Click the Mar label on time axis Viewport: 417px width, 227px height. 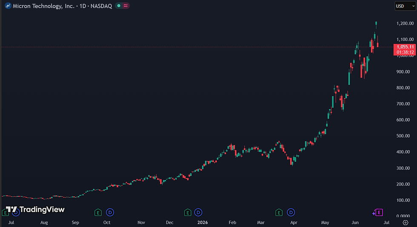pos(261,222)
